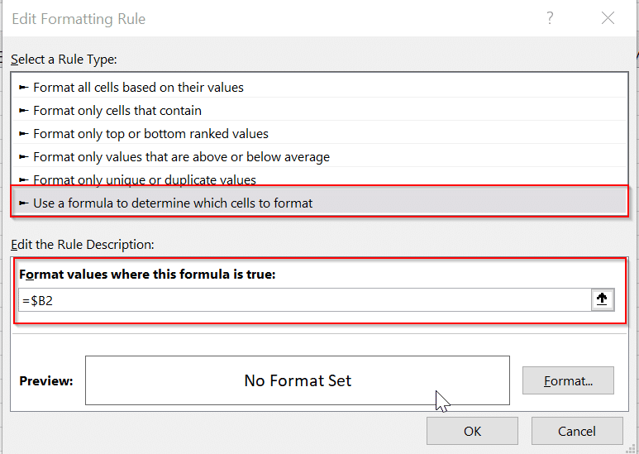Click the arrow bullet before 'Format all cells based on their values'
The width and height of the screenshot is (639, 454).
click(24, 88)
